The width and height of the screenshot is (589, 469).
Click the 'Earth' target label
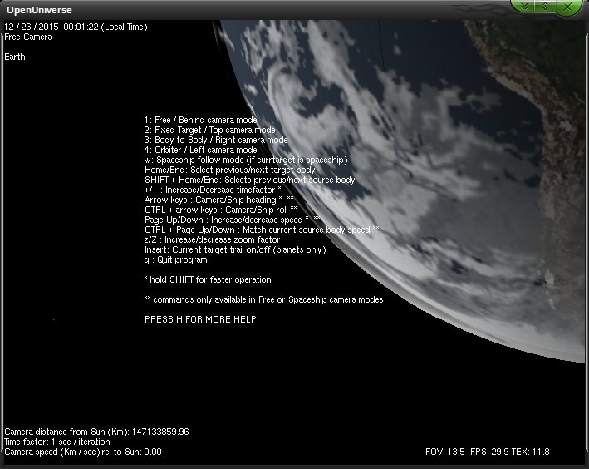coord(15,57)
